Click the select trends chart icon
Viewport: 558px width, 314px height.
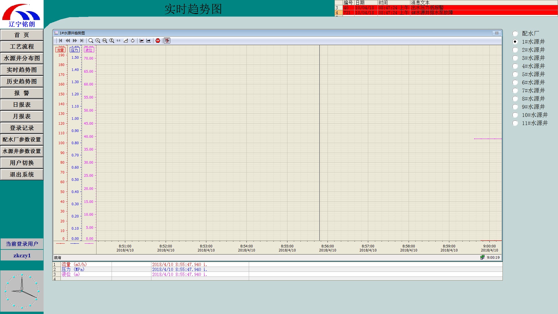126,41
